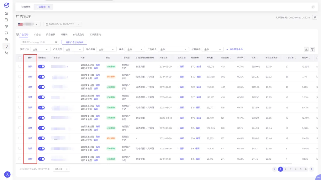Toggle active switch for 2019-07-10 campaign

(x=41, y=87)
